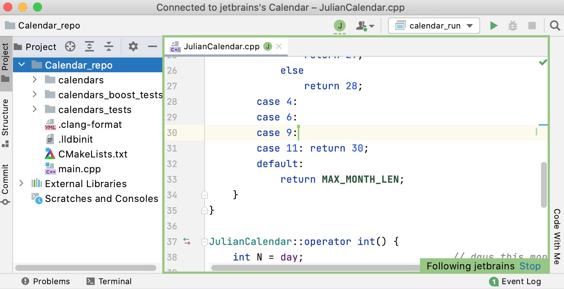The height and width of the screenshot is (289, 564).
Task: Click the Expand All icon in Project panel
Action: tap(89, 47)
